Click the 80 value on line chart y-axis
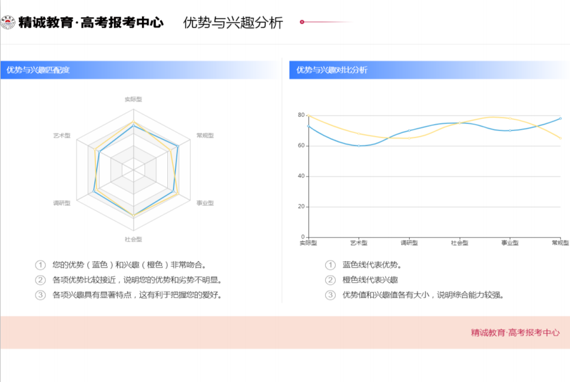Viewport: 570px width, 382px height. tap(301, 115)
